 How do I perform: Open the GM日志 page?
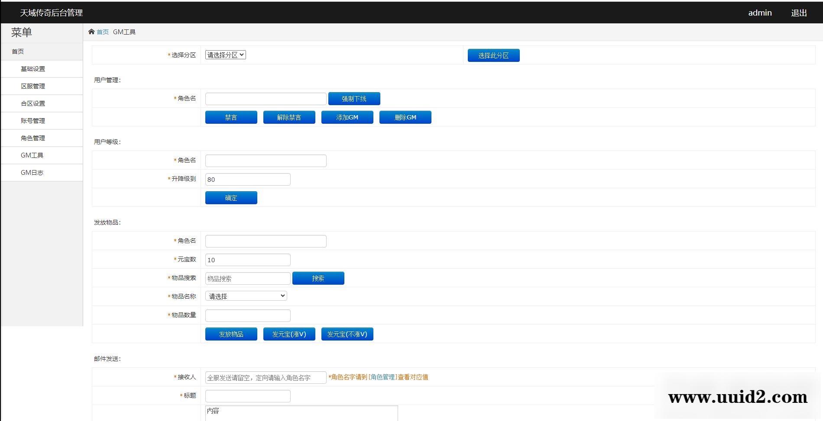(32, 172)
